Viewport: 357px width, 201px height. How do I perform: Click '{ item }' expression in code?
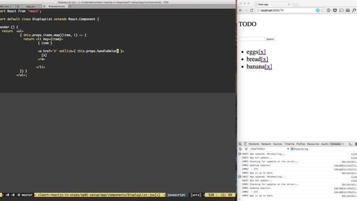coord(45,43)
